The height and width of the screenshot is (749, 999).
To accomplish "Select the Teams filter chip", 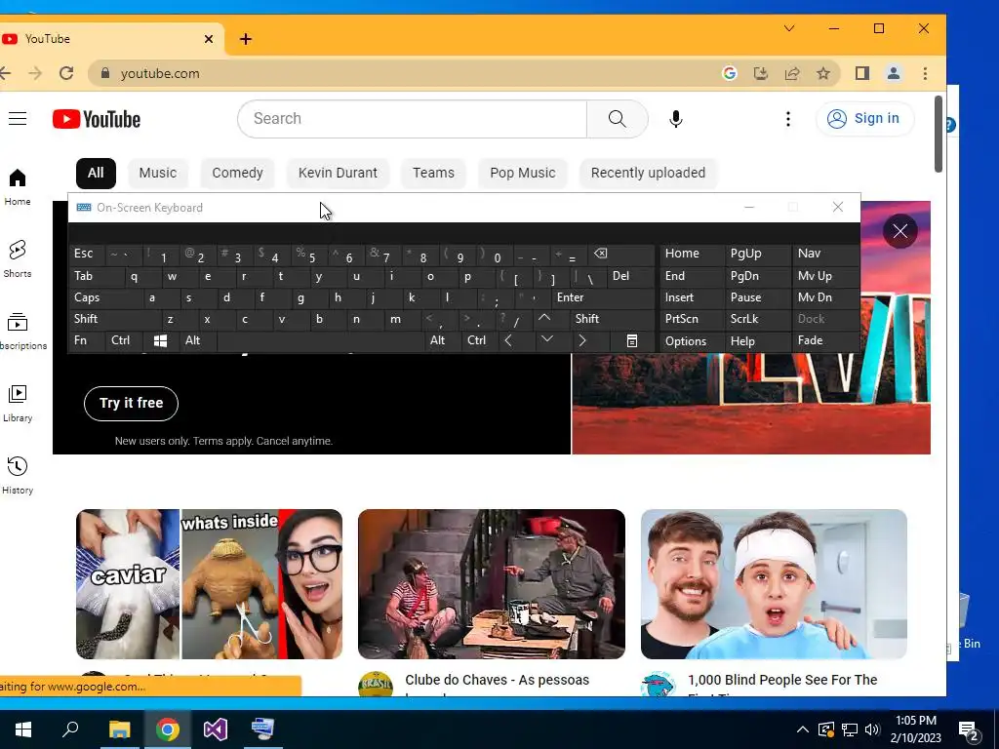I will (433, 174).
